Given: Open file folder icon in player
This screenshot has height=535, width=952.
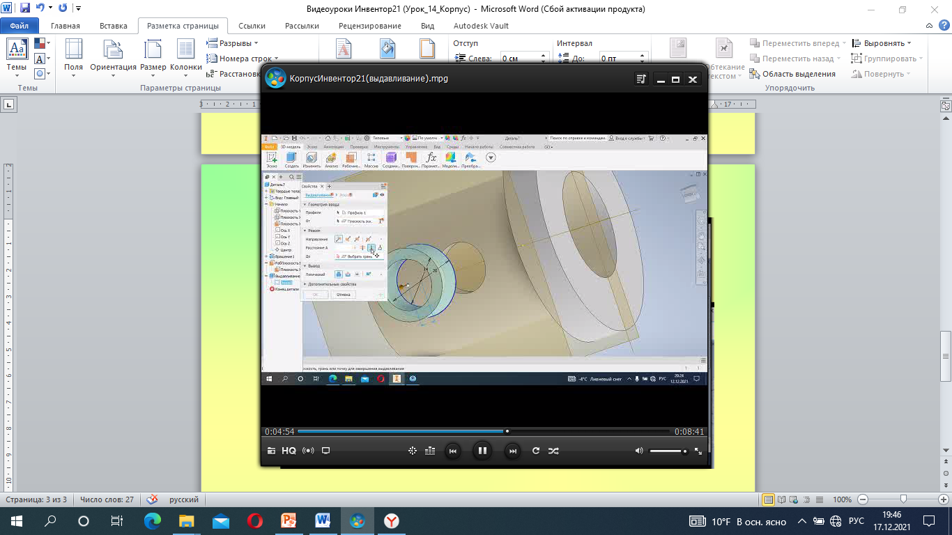Looking at the screenshot, I should [271, 451].
